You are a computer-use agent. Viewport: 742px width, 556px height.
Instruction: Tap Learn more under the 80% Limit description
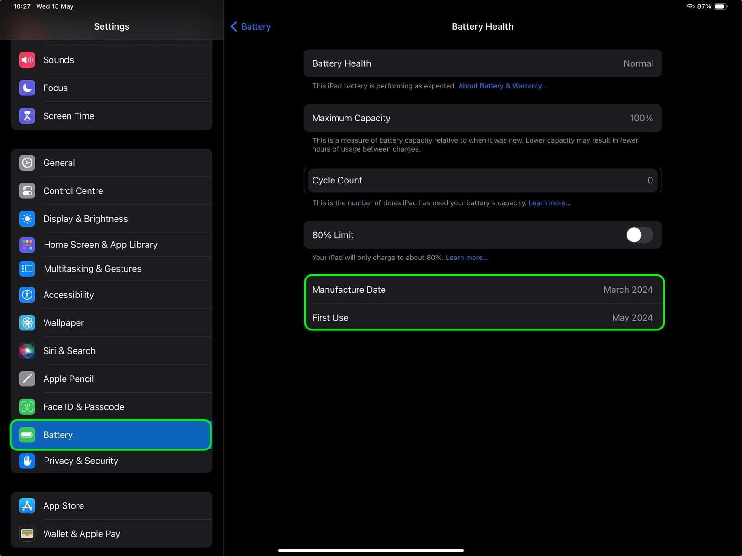click(467, 257)
